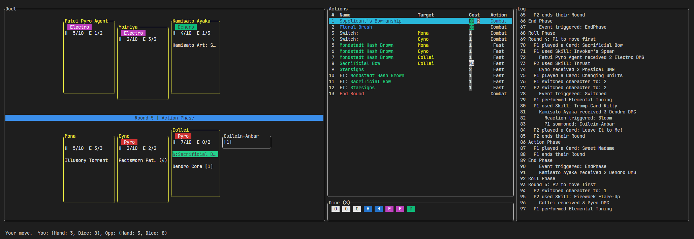Select Collei's active character card
Viewport: 694px width, 239px height.
coord(195,163)
